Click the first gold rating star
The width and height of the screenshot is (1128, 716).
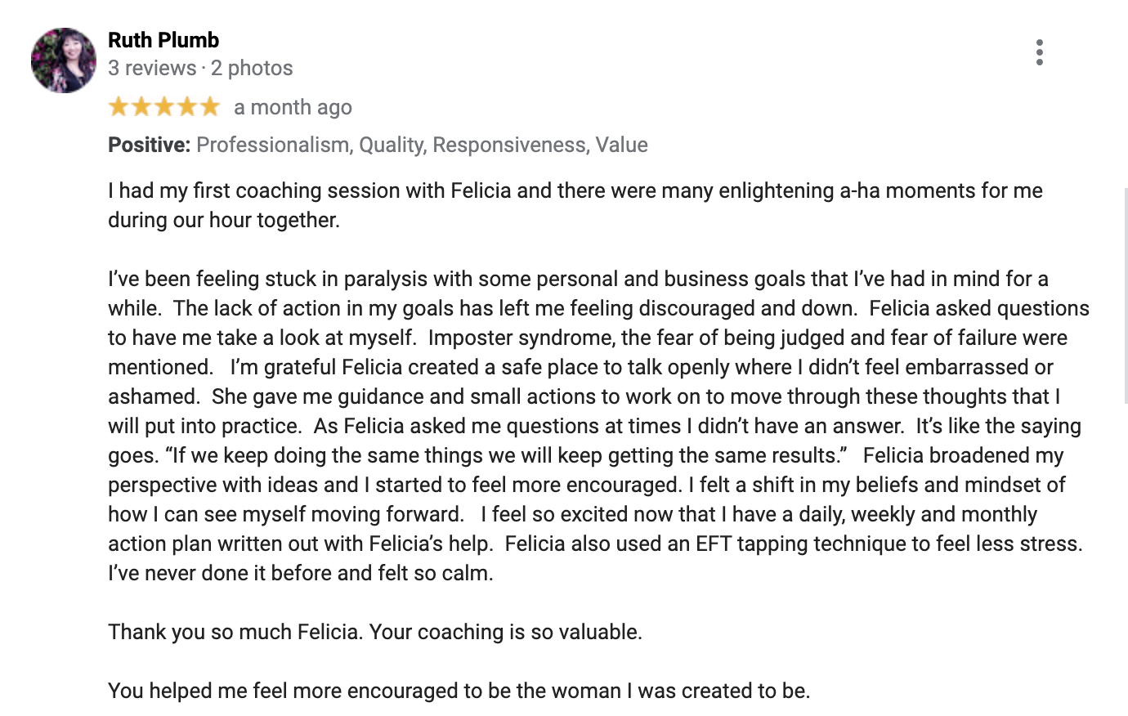point(119,106)
